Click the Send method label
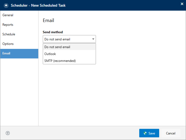Image resolution: width=186 pixels, height=140 pixels. (53, 32)
